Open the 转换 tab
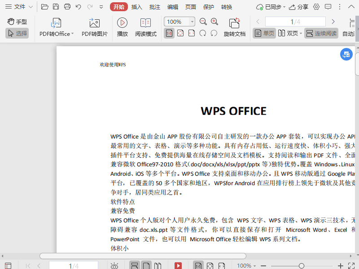The height and width of the screenshot is (269, 359). [x=227, y=7]
